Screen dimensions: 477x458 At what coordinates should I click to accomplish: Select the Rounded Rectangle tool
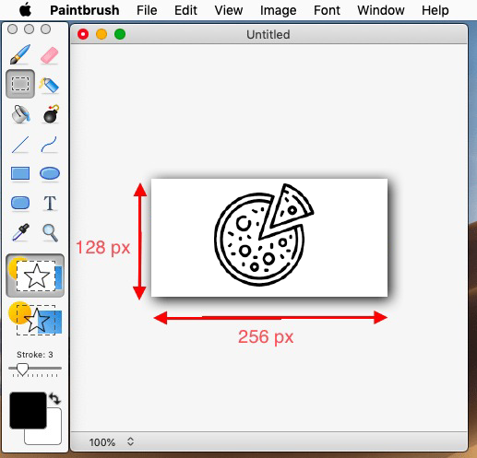point(20,203)
